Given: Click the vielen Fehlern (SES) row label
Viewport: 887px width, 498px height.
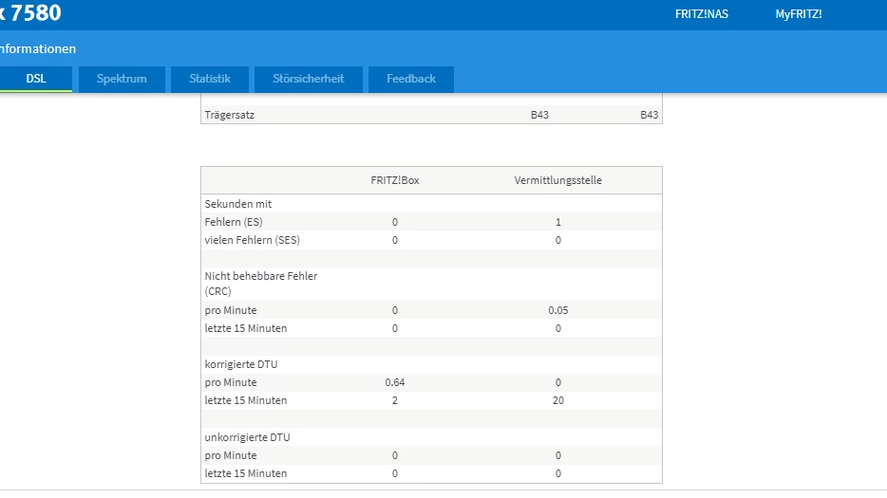Looking at the screenshot, I should coord(252,240).
